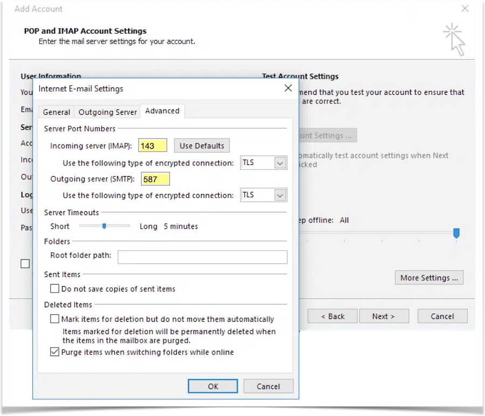Click the Root folder path text box
Viewport: 485px width, 416px height.
pyautogui.click(x=202, y=256)
